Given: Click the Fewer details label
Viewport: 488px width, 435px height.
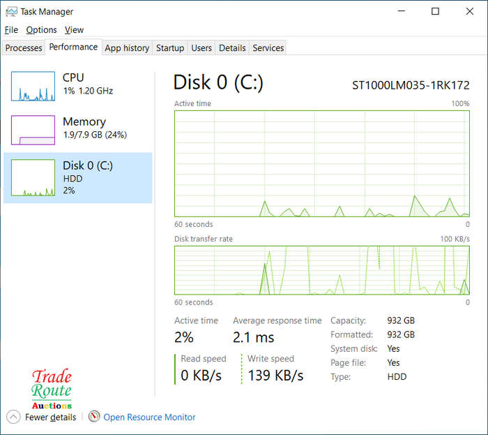Looking at the screenshot, I should point(50,417).
